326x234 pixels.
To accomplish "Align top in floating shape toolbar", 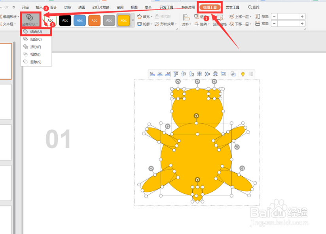I will coord(176,74).
